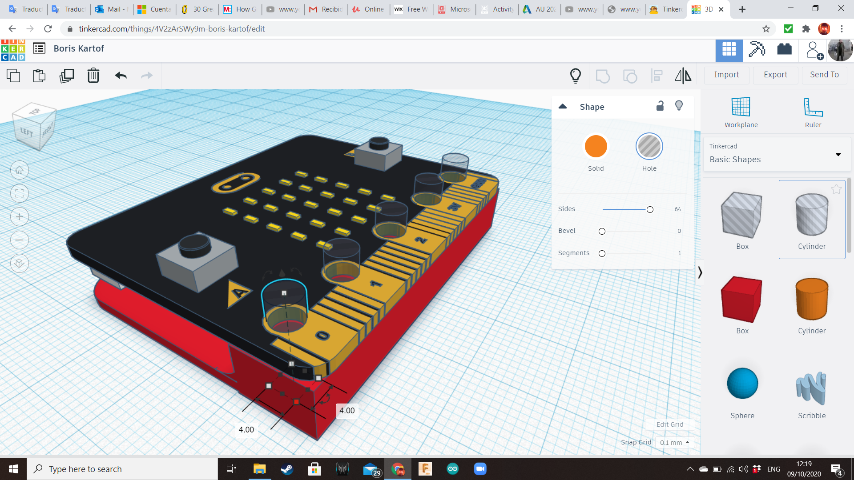This screenshot has width=854, height=480.
Task: Open the Mirror tool
Action: (683, 76)
